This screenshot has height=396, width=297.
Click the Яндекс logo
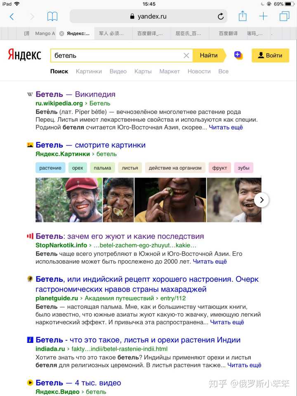24,55
